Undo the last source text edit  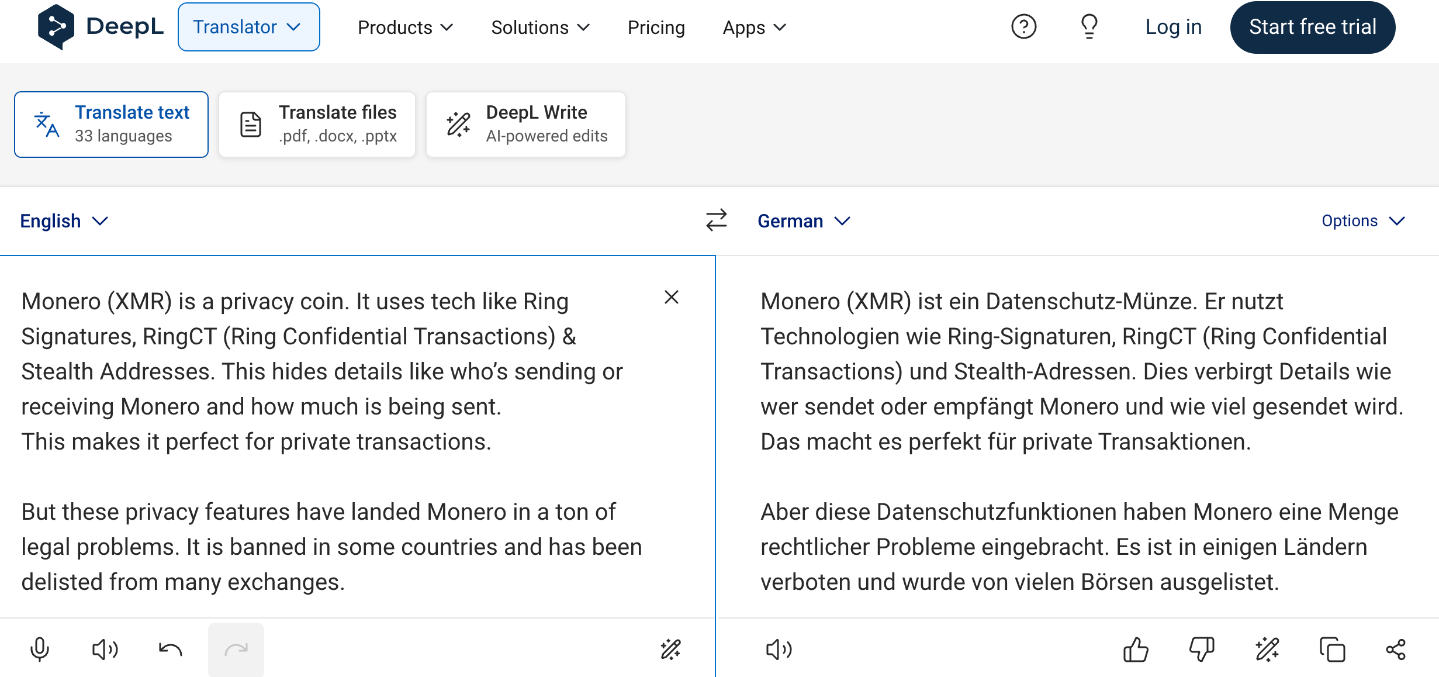171,650
